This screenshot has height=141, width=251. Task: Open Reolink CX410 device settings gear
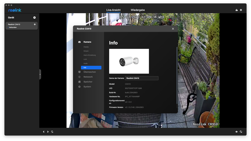(35, 24)
